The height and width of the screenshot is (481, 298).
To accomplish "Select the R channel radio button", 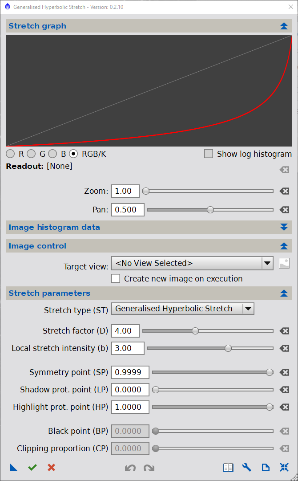I will pos(10,154).
